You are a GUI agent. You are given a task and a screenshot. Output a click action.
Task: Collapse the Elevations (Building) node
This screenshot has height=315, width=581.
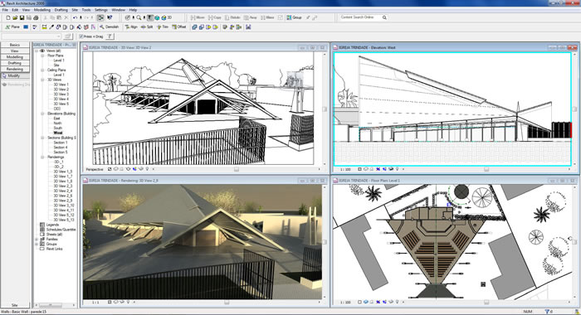(x=42, y=114)
